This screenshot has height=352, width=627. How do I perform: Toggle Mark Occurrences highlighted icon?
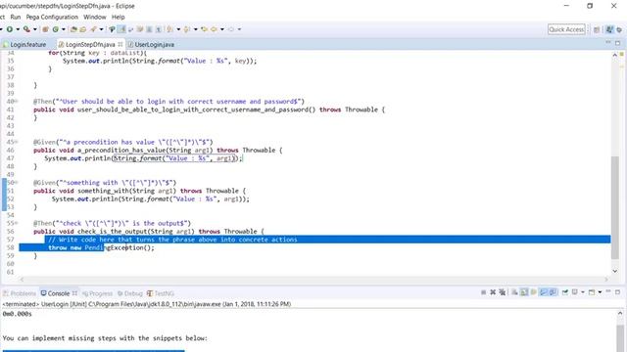pyautogui.click(x=121, y=29)
